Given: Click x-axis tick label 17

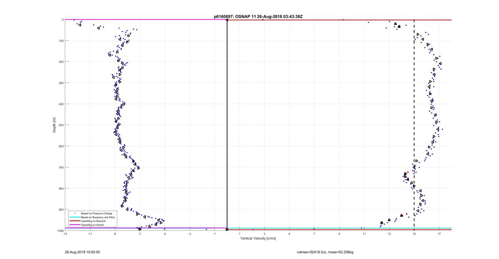Looking at the screenshot, I should [x=439, y=233].
